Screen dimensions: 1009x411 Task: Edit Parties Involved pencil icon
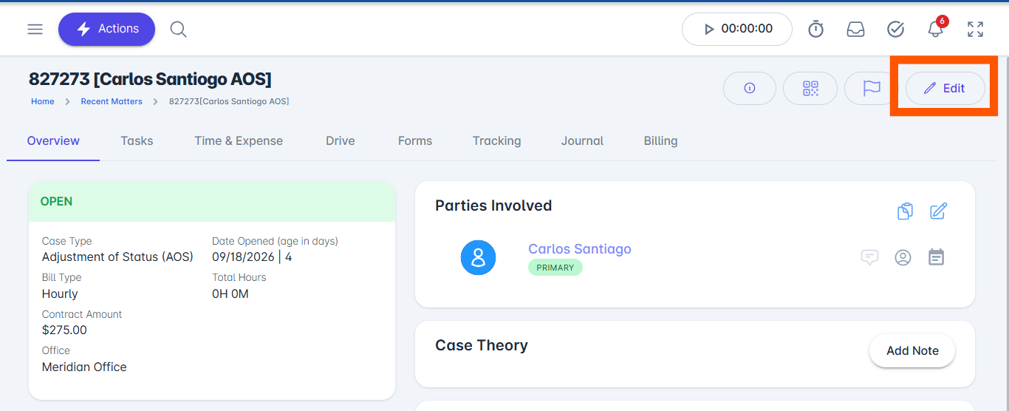coord(938,211)
